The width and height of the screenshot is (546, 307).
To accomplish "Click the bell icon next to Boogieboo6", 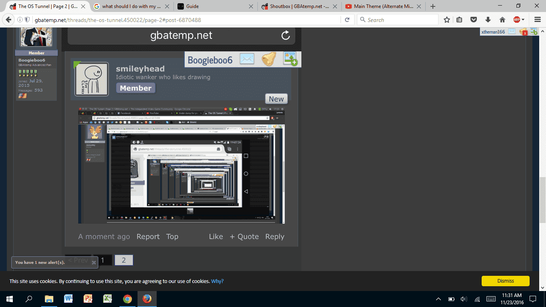I will (269, 59).
